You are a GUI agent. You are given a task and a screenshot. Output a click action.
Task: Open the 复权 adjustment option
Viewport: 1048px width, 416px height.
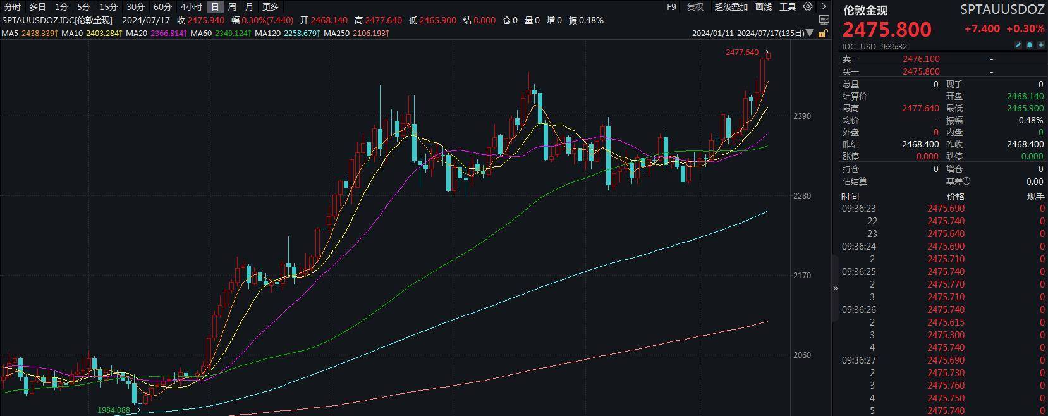(695, 7)
